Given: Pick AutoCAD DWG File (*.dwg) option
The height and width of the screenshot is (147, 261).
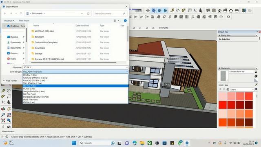Looking at the screenshot, I should tap(75, 78).
